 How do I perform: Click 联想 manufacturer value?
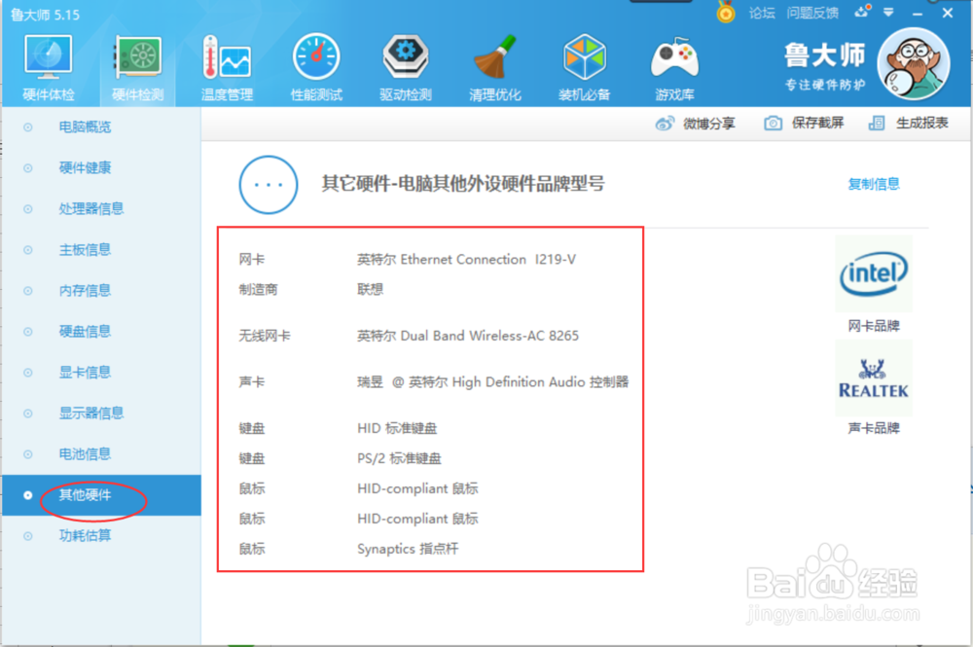click(x=370, y=290)
